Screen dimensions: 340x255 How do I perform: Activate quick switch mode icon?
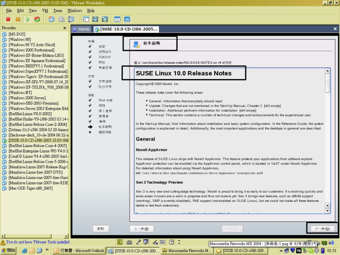[105, 19]
